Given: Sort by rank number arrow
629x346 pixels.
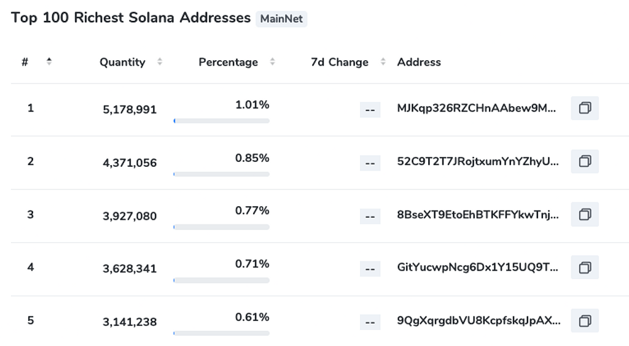Looking at the screenshot, I should pos(49,61).
